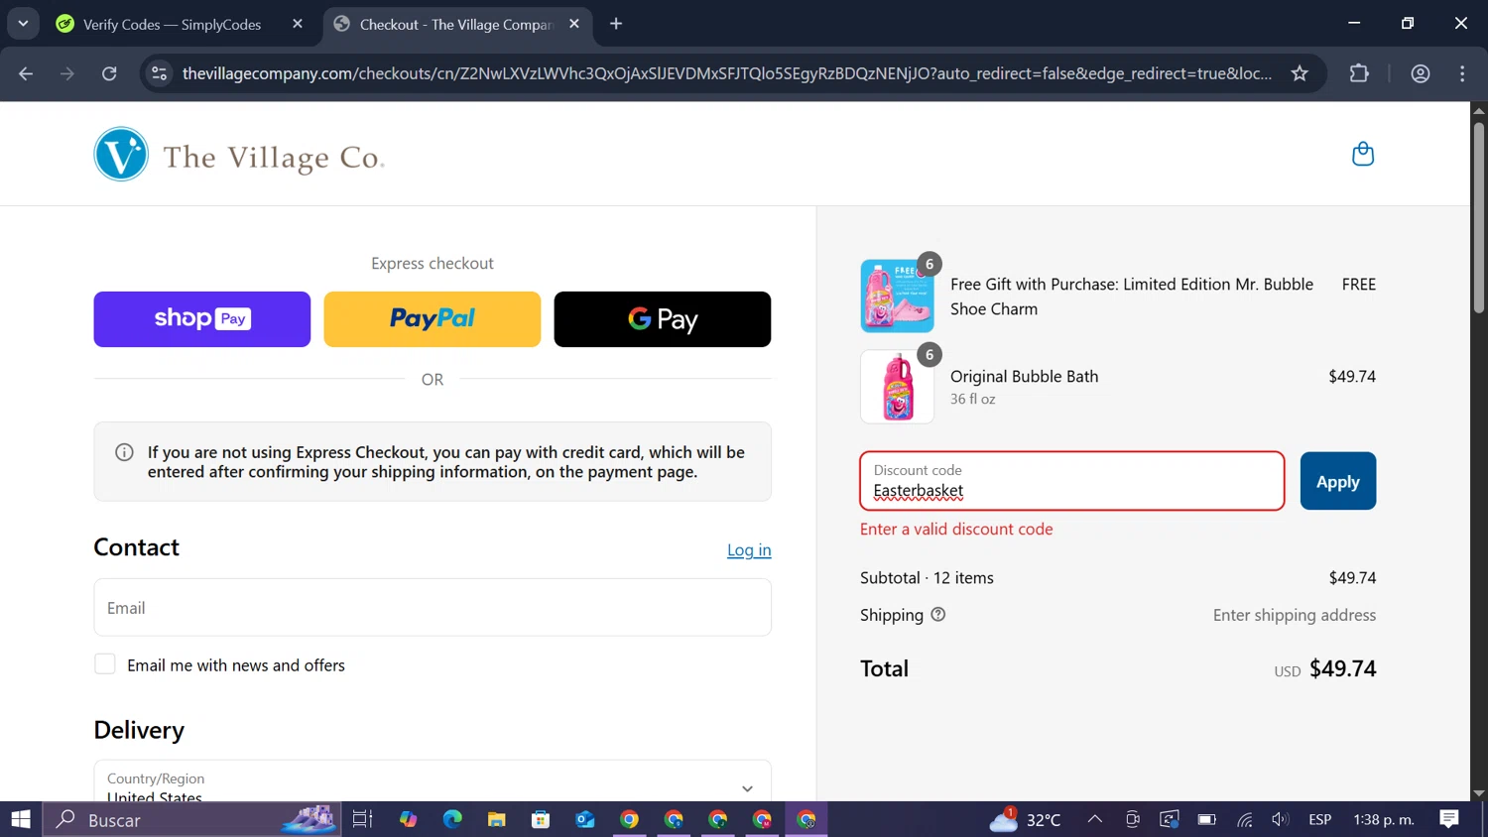
Task: Open Microsoft Store from taskbar
Action: (x=541, y=819)
